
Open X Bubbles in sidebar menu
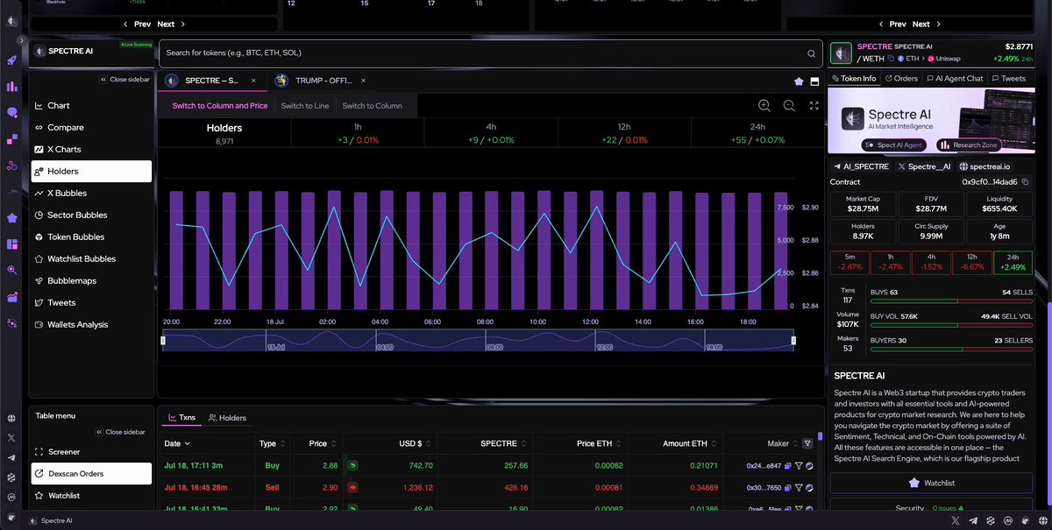coord(91,193)
